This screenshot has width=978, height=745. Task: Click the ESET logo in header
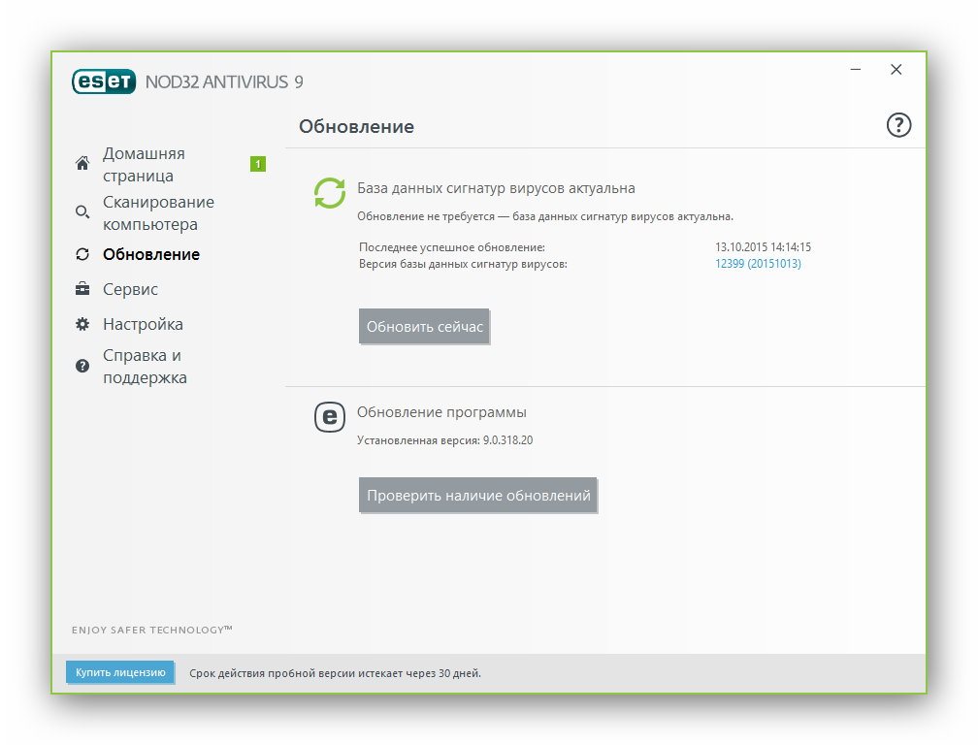coord(104,81)
